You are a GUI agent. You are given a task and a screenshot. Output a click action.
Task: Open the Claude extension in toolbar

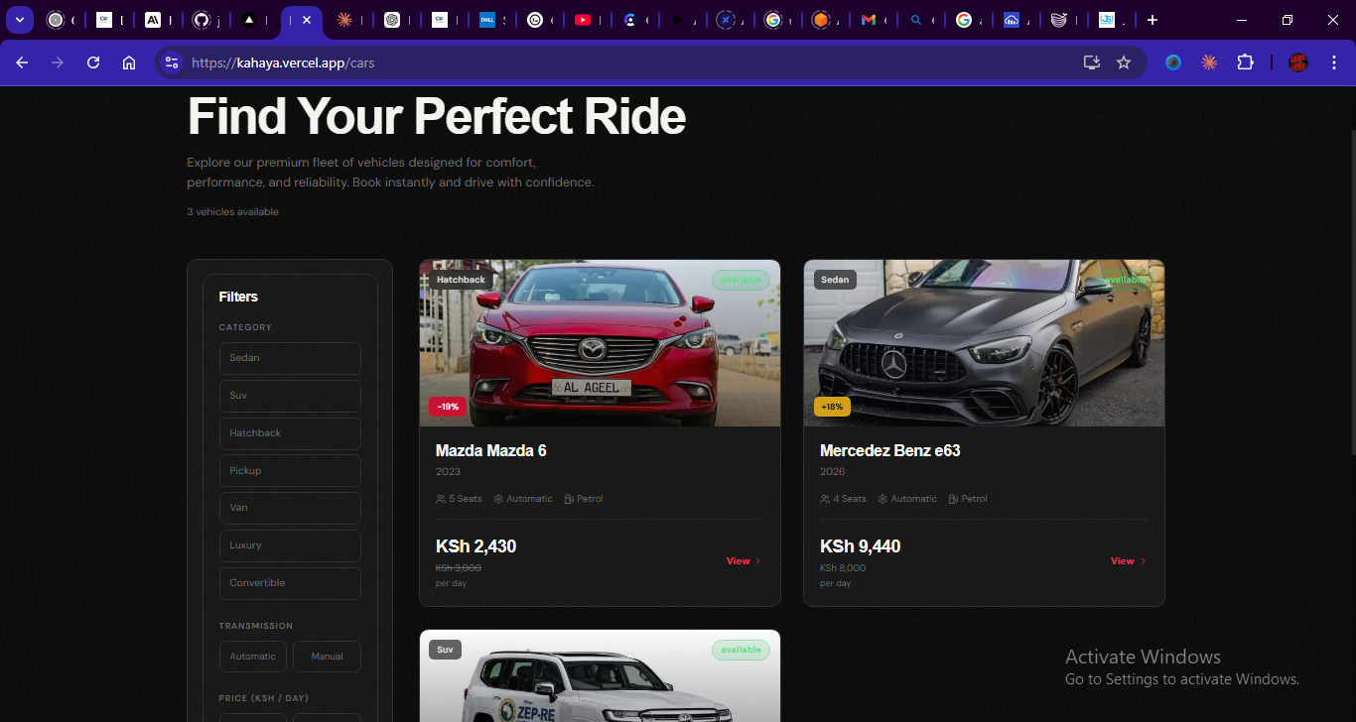coord(1209,62)
